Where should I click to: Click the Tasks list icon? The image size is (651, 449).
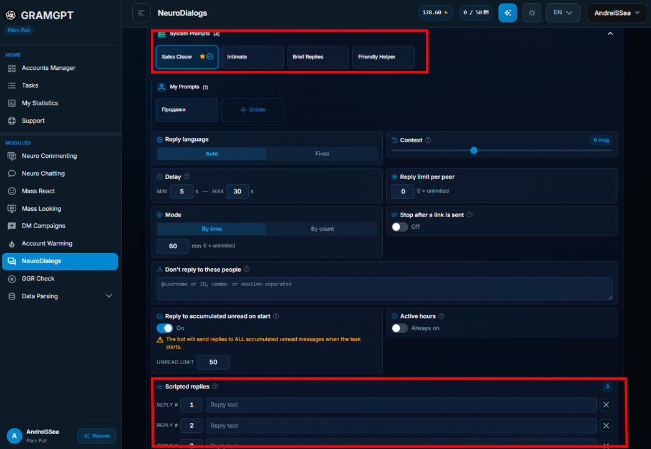pos(12,85)
